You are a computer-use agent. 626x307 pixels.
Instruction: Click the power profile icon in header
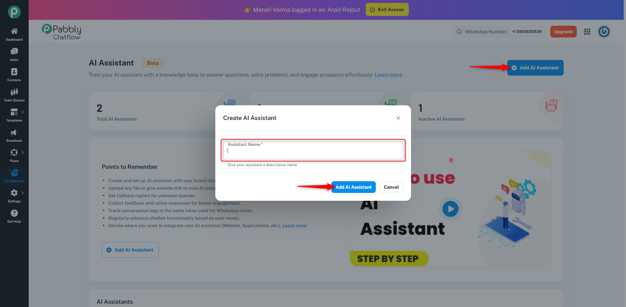click(604, 32)
